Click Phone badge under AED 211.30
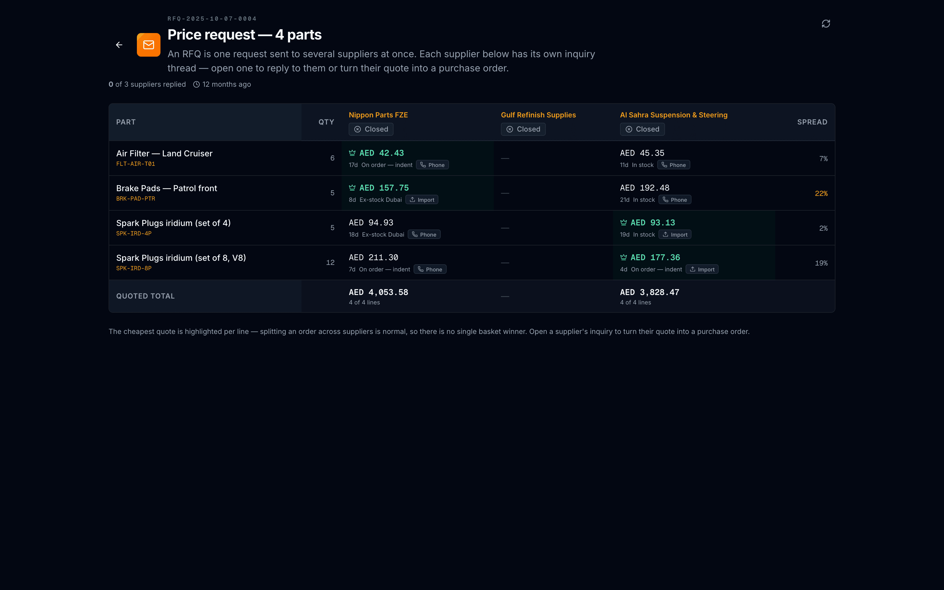The width and height of the screenshot is (944, 590). (x=430, y=269)
